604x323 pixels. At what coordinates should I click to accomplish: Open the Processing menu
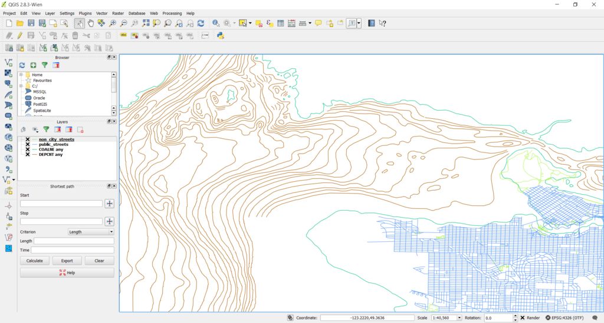tap(172, 13)
